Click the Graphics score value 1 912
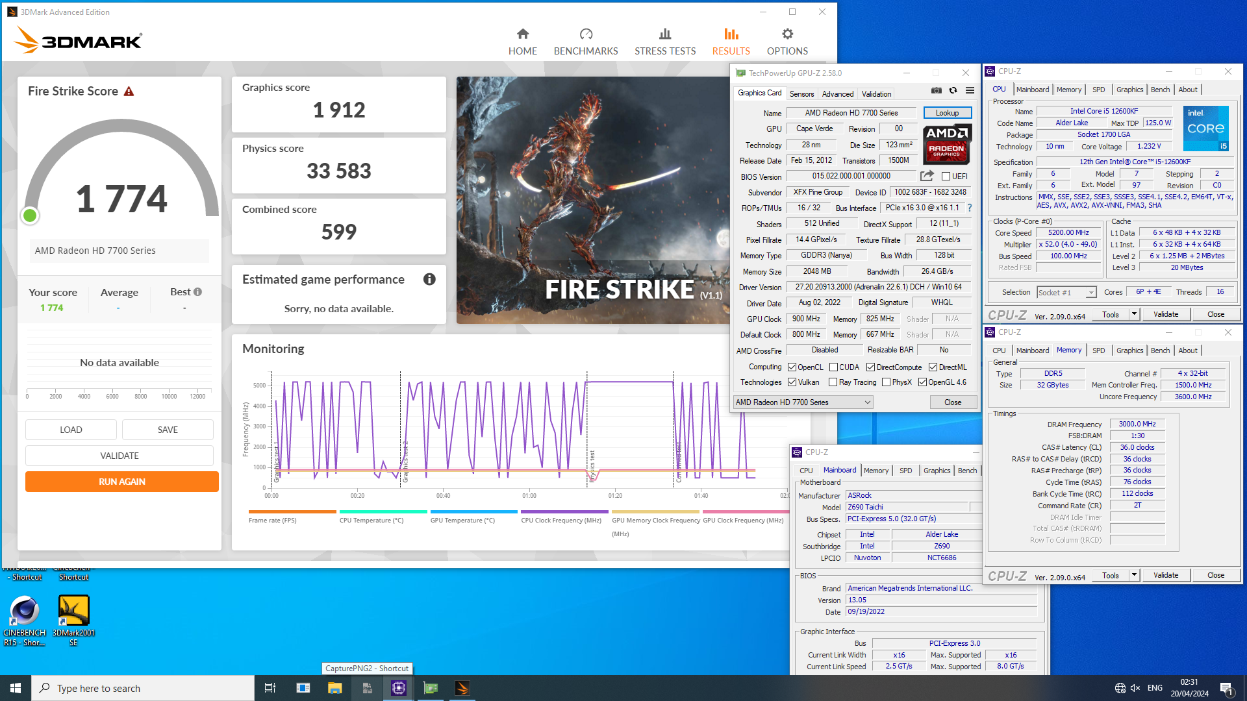Image resolution: width=1247 pixels, height=701 pixels. 339,110
